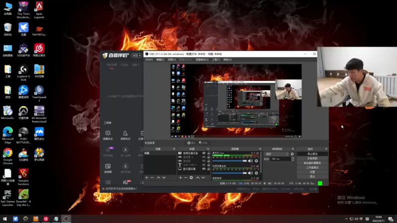
Task: Pop out the Controls dock panel
Action: click(326, 149)
